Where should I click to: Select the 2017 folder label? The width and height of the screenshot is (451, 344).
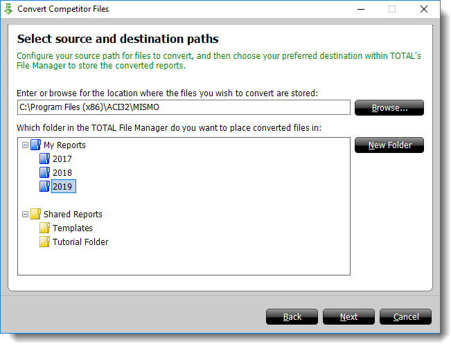62,159
